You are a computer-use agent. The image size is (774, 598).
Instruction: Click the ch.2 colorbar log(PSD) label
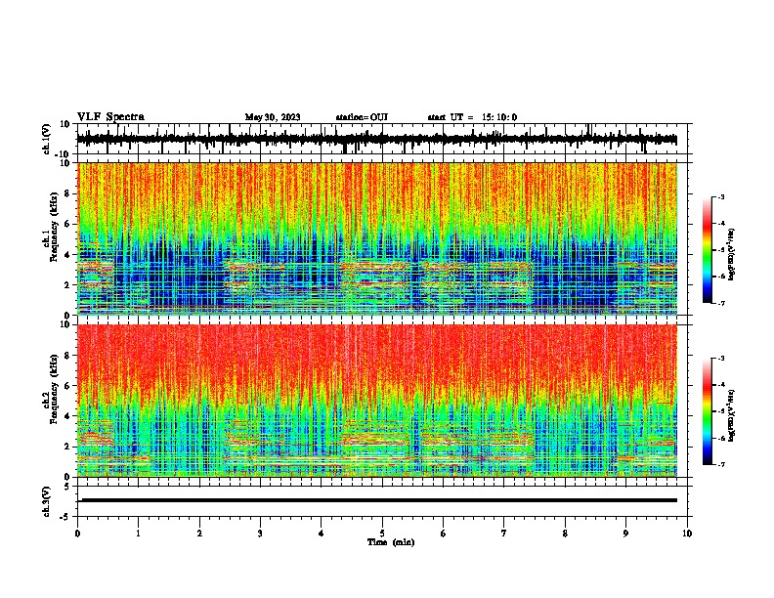click(732, 415)
